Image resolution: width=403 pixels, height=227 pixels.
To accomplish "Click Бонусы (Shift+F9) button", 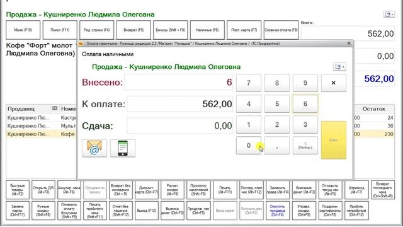I will pyautogui.click(x=170, y=30).
